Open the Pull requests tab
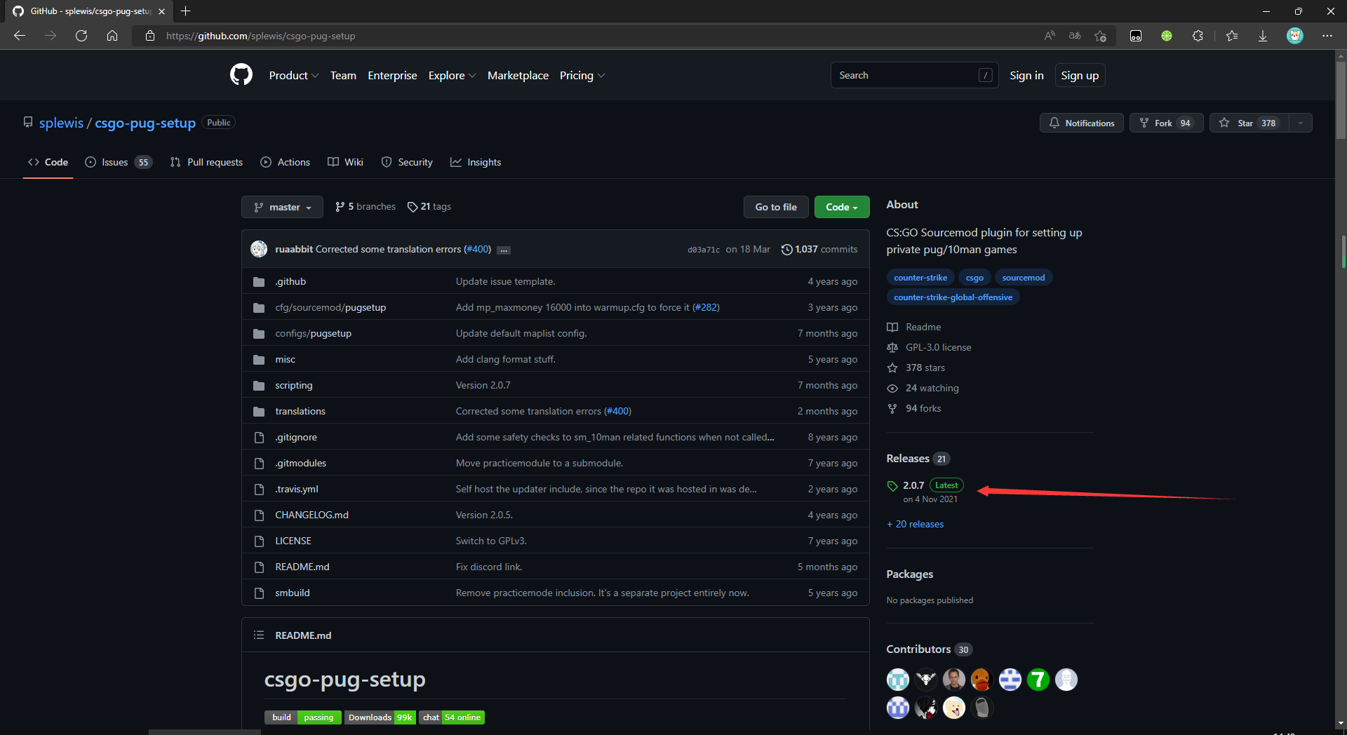The height and width of the screenshot is (735, 1347). 206,162
